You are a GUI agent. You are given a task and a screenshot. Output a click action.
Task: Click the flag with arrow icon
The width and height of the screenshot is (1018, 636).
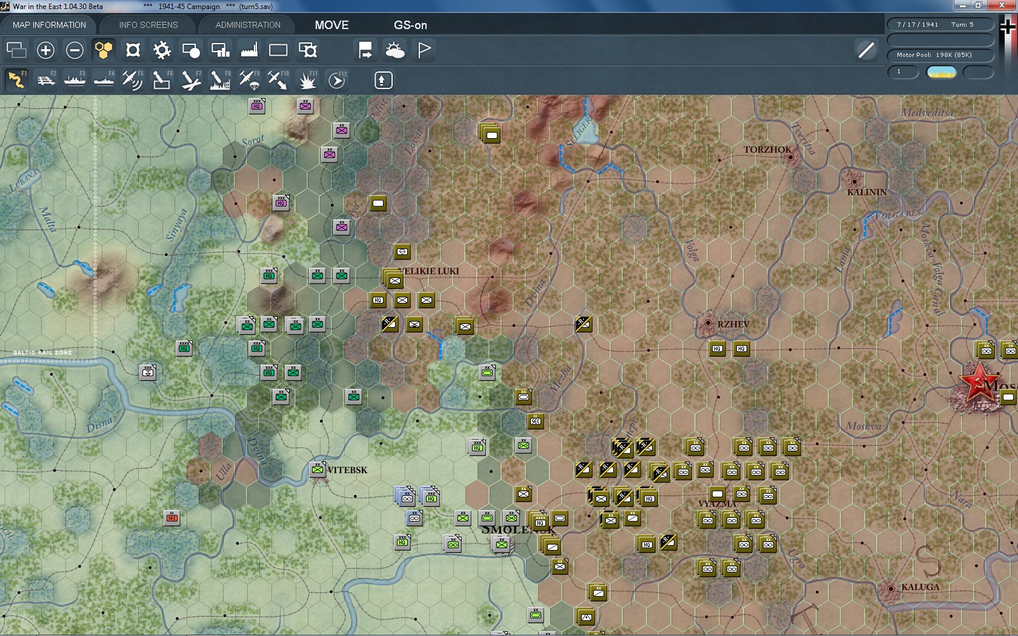pos(365,50)
